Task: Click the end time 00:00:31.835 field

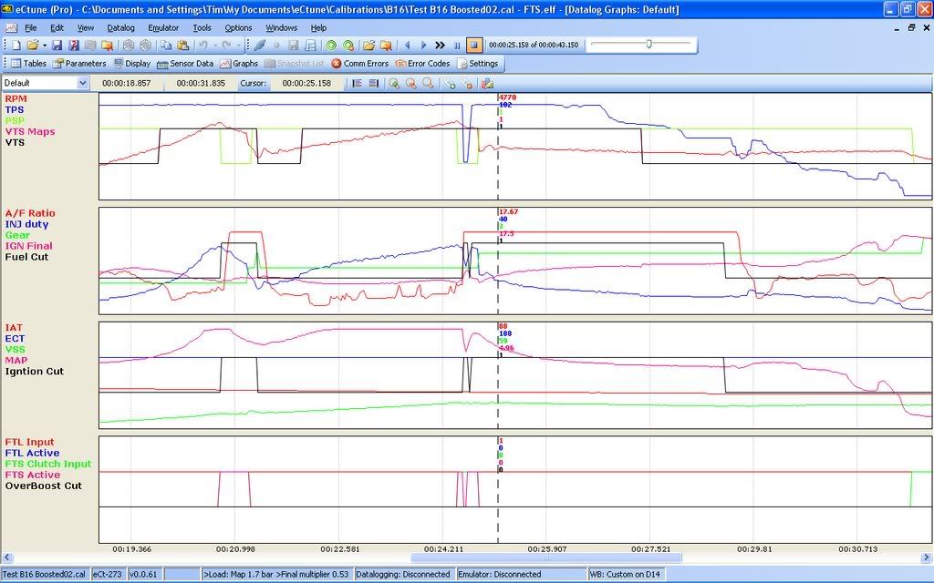Action: [201, 83]
